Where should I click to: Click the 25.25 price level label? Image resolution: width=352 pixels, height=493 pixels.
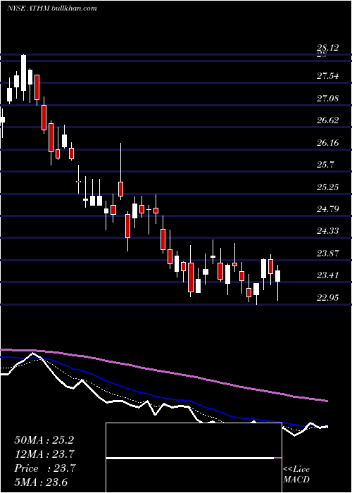point(328,187)
